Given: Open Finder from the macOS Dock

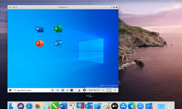Looking at the screenshot, I should pos(12,106).
